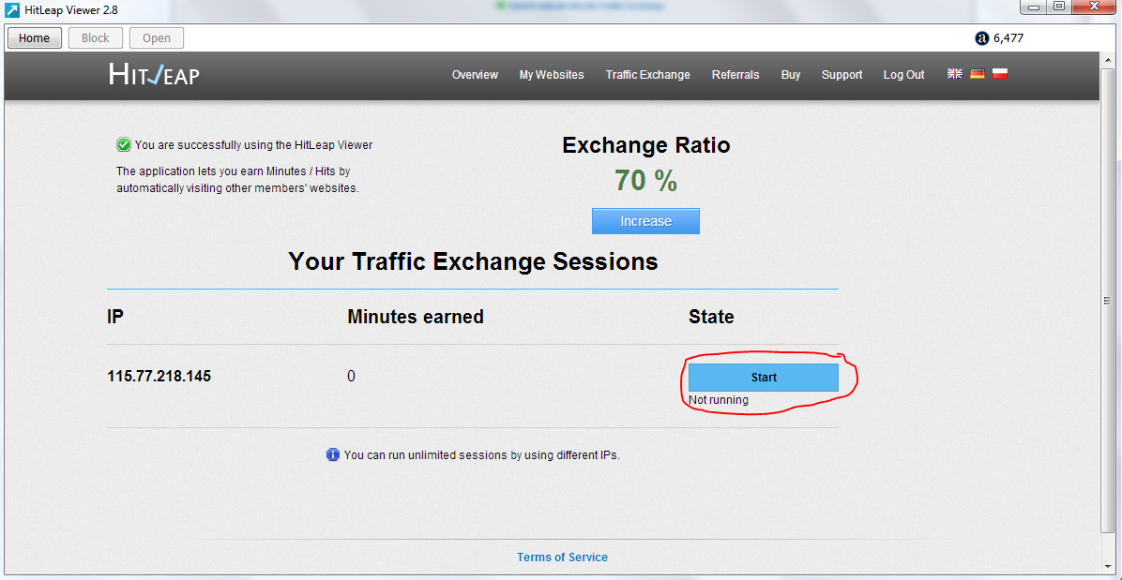The height and width of the screenshot is (580, 1122).
Task: Start the traffic exchange session
Action: click(764, 378)
